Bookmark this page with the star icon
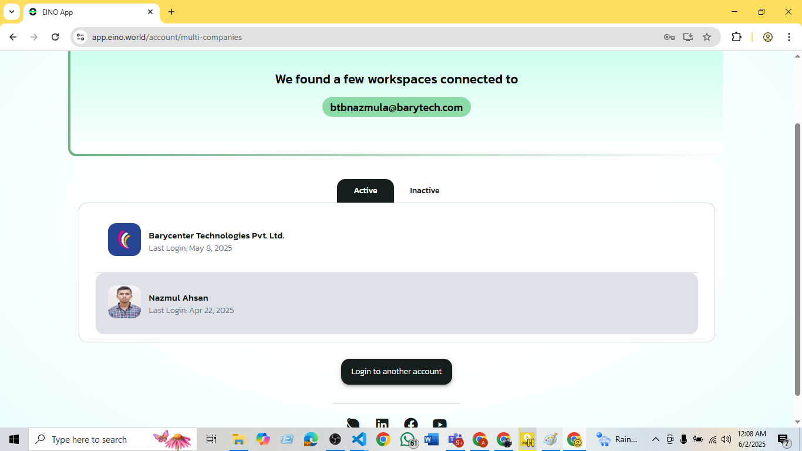The height and width of the screenshot is (451, 802). 707,37
